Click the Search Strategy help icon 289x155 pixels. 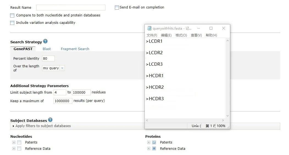point(45,41)
